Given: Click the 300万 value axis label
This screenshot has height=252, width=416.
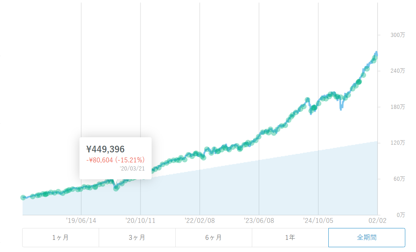Looking at the screenshot, I should pos(398,35).
